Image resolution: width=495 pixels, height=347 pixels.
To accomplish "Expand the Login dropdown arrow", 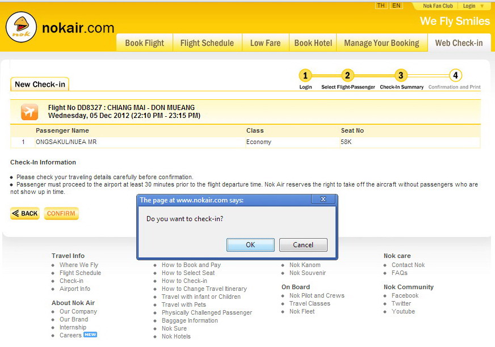I will [482, 6].
